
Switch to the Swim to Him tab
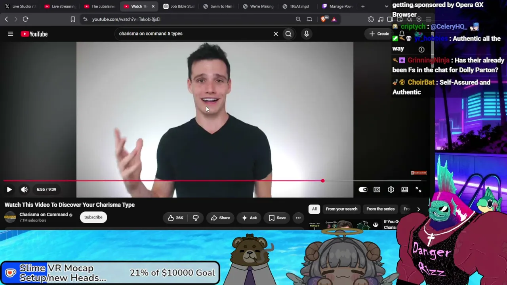pos(219,6)
